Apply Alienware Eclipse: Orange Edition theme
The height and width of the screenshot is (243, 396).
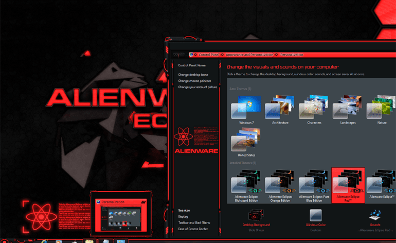point(280,186)
